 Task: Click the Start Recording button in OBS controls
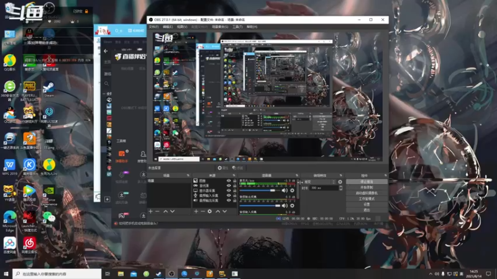click(x=367, y=188)
